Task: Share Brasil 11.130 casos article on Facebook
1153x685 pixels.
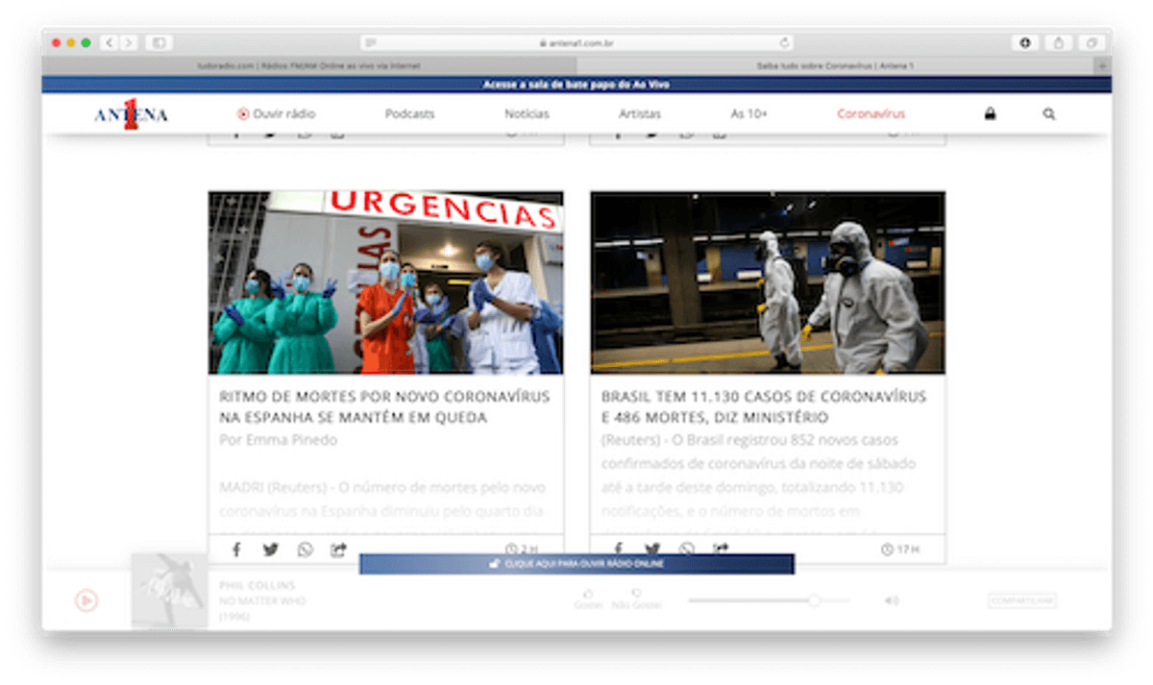Action: (619, 549)
